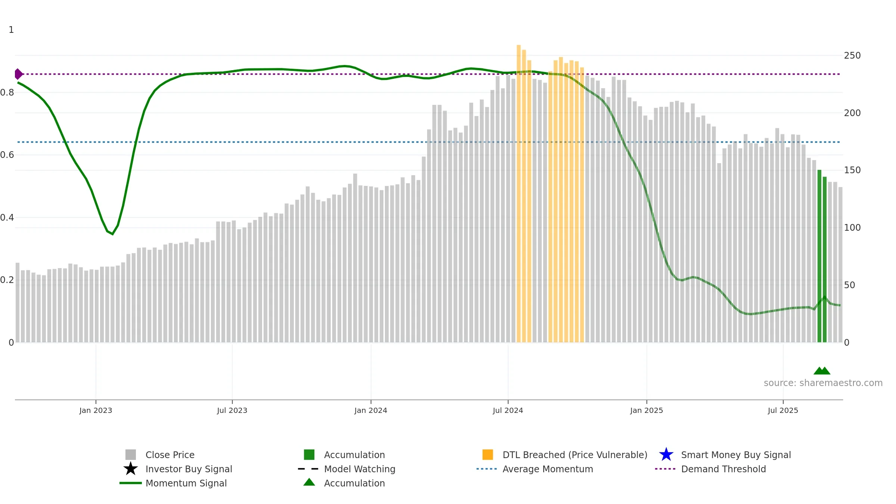This screenshot has height=504, width=896.
Task: Toggle the Demand Threshold legend label
Action: [x=724, y=469]
